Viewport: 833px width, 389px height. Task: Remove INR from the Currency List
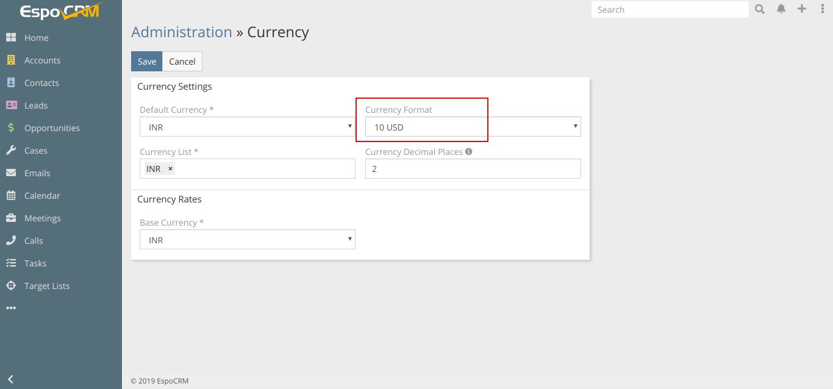(170, 169)
